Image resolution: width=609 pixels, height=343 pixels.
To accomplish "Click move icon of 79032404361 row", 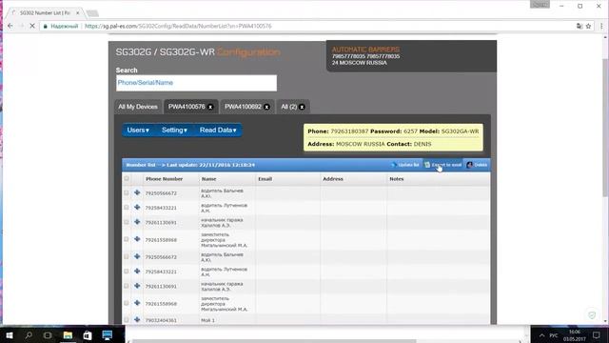I will pyautogui.click(x=137, y=320).
